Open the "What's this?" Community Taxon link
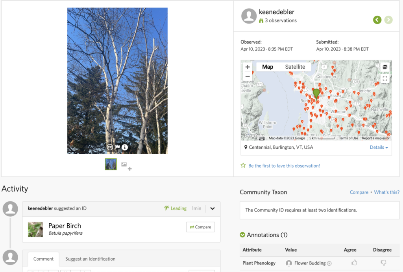The image size is (403, 272). [x=386, y=192]
